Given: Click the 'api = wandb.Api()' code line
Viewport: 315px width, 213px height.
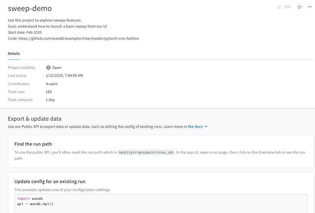Looking at the screenshot, I should click(x=35, y=204).
